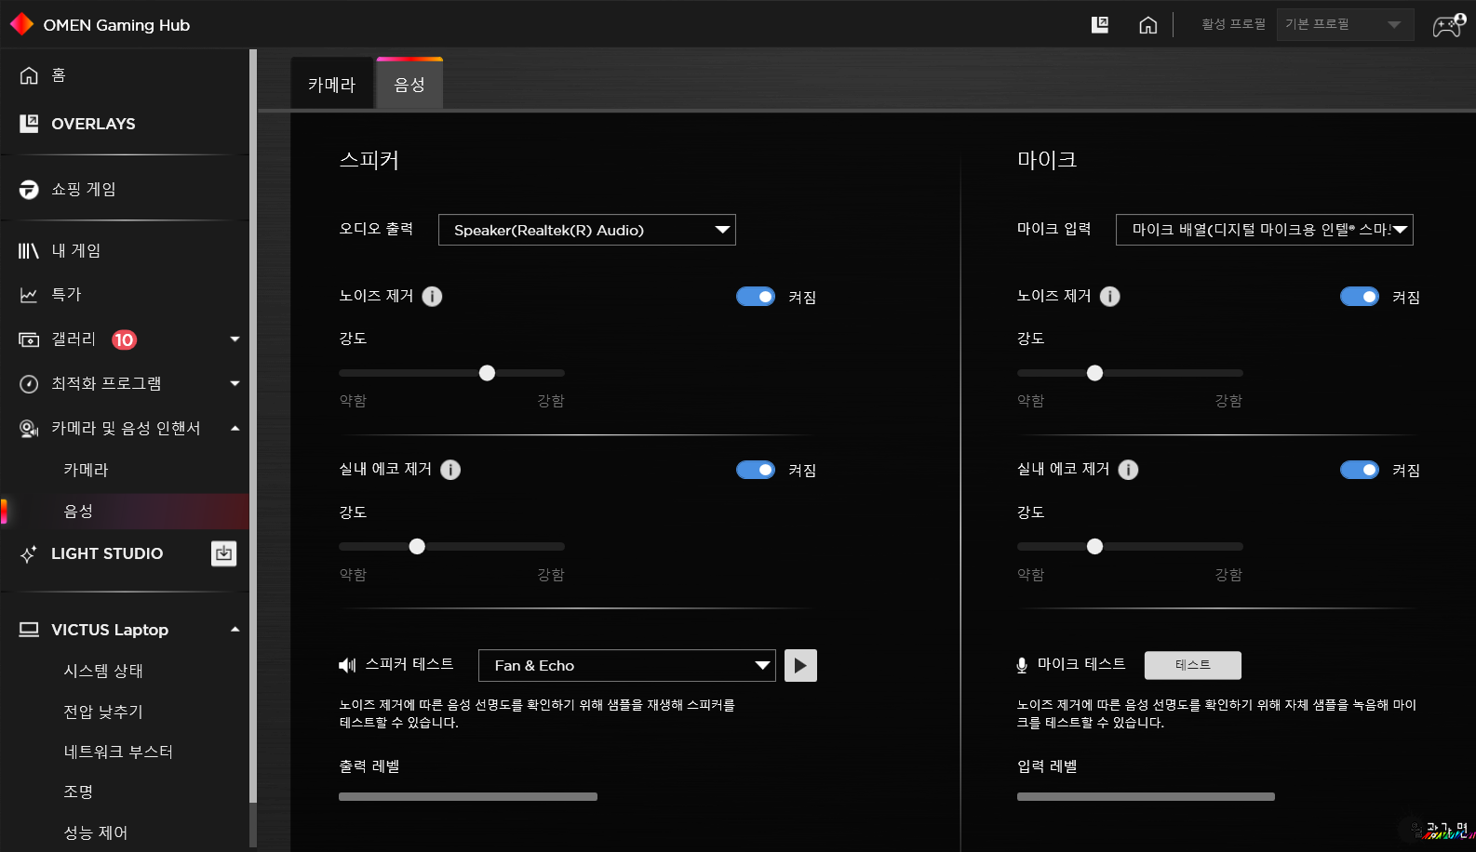Image resolution: width=1476 pixels, height=852 pixels.
Task: Show info for speaker 실내 에코 제거
Action: coord(450,470)
